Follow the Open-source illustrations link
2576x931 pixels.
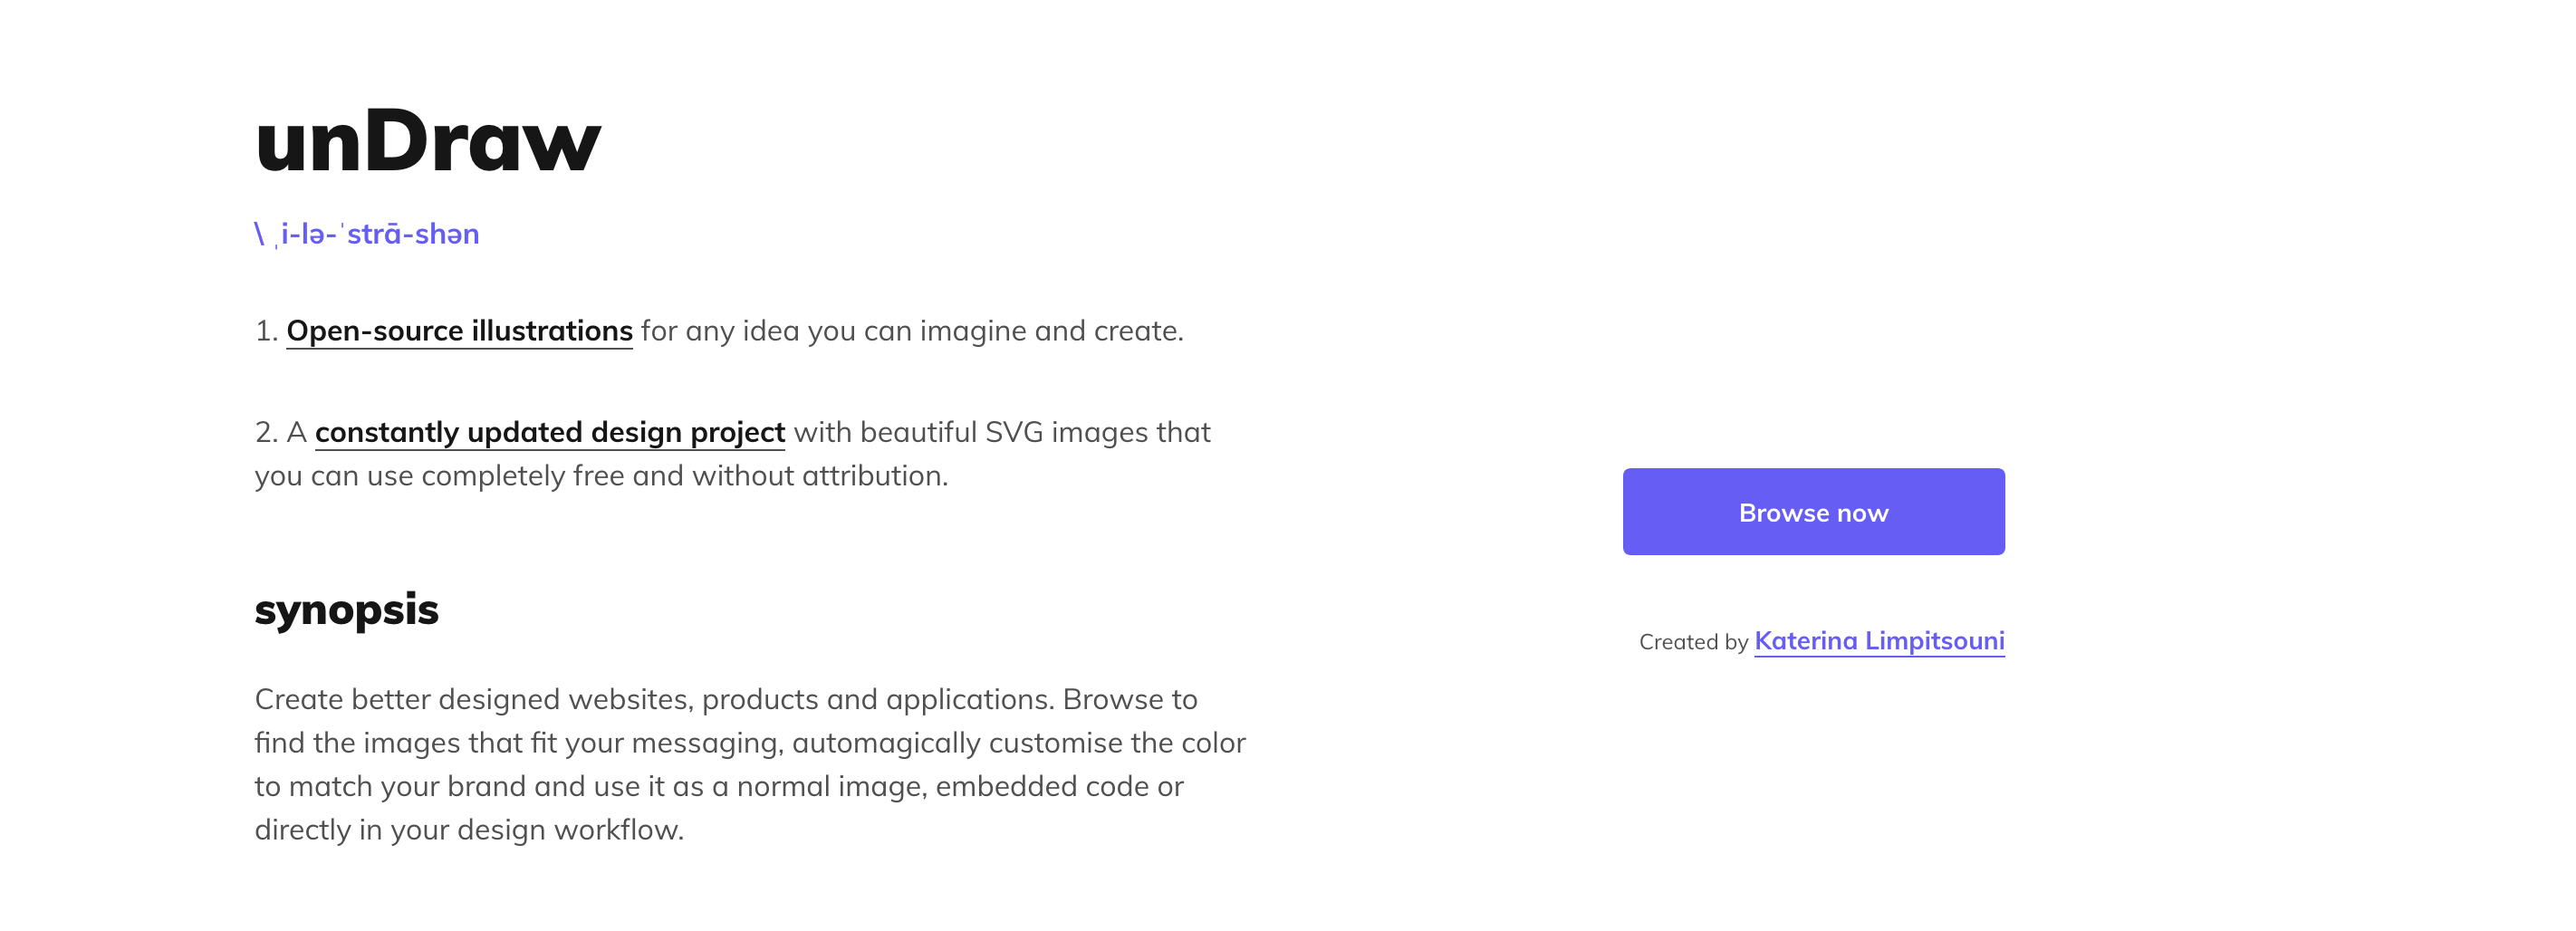click(x=459, y=331)
